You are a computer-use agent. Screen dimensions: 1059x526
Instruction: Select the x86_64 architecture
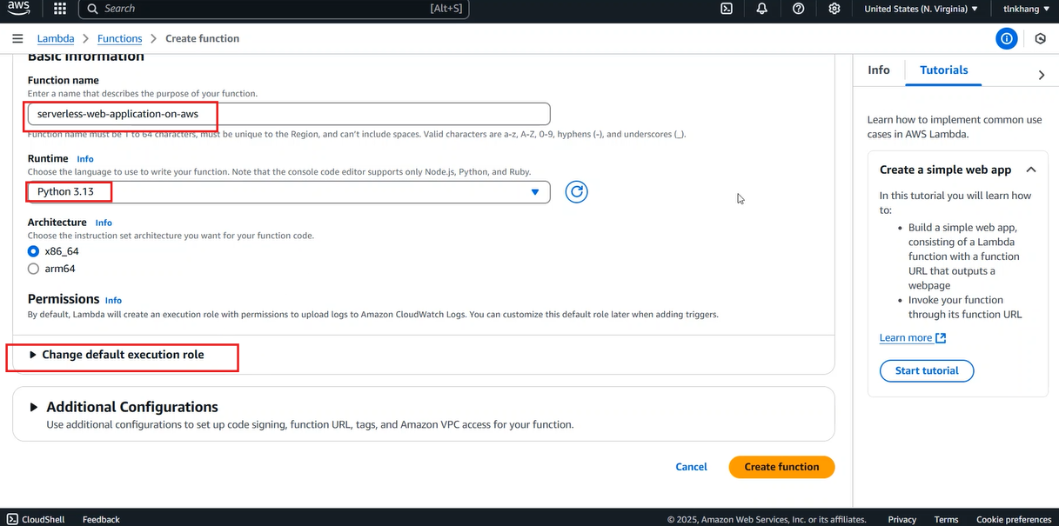coord(33,251)
